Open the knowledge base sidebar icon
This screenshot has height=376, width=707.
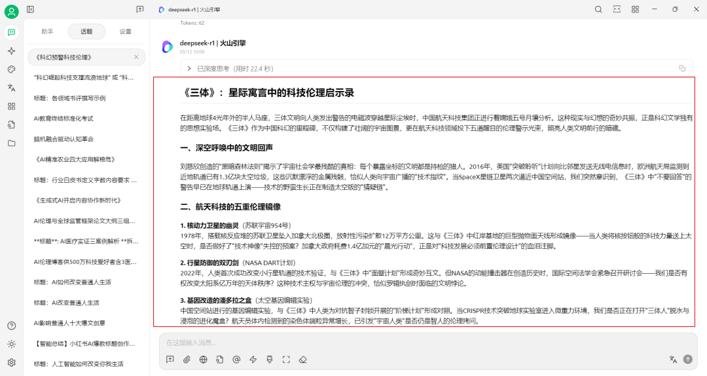pyautogui.click(x=11, y=124)
